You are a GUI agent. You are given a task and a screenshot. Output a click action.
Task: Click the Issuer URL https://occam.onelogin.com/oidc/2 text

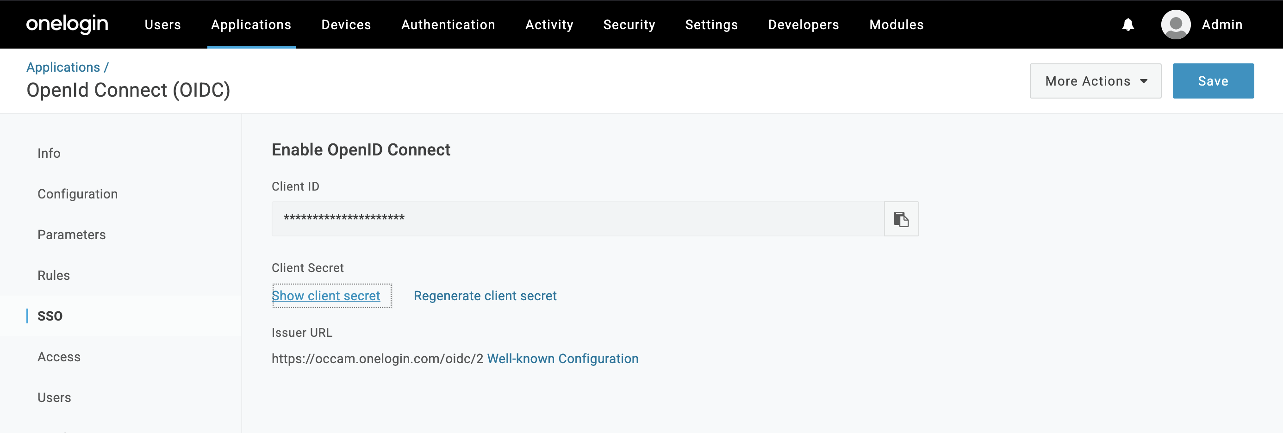(x=378, y=359)
